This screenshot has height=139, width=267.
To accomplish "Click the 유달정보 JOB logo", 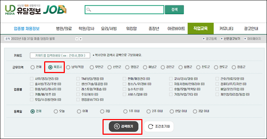I will [36, 10].
